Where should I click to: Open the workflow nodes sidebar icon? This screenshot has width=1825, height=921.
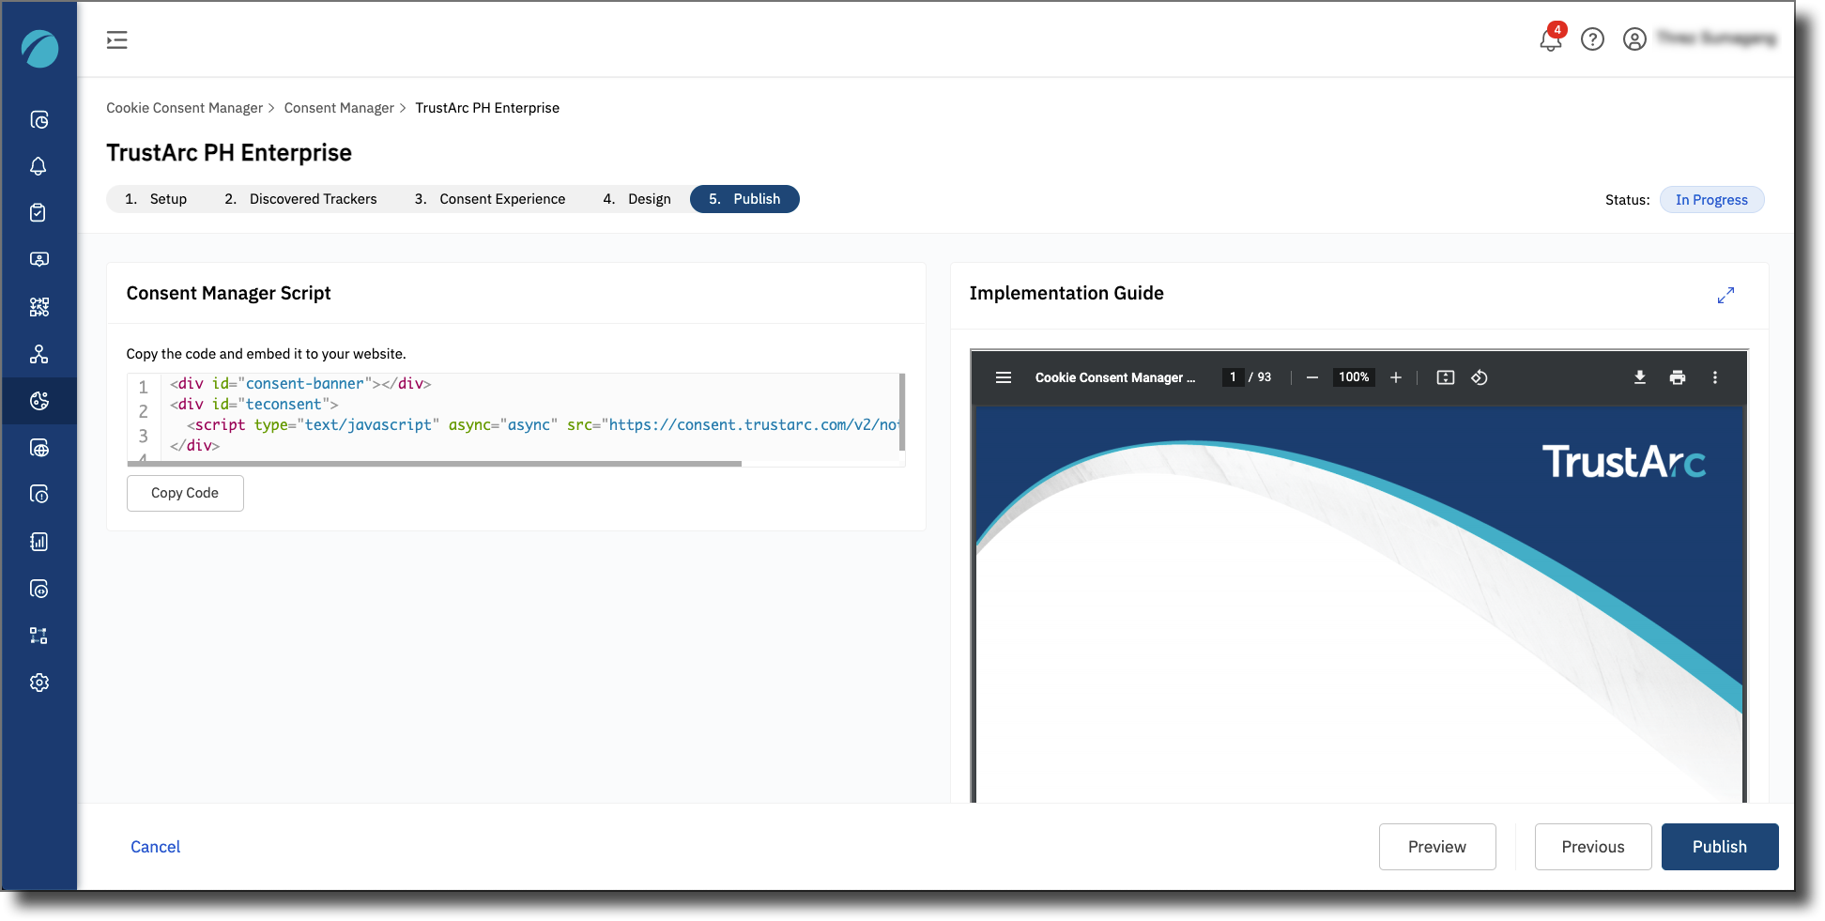coord(39,636)
